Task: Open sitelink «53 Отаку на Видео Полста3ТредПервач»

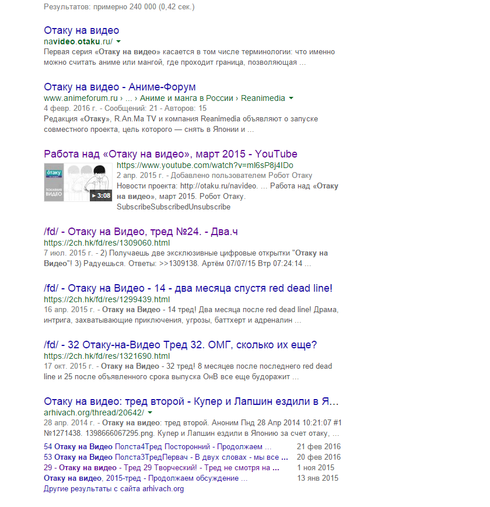Action: pyautogui.click(x=166, y=457)
